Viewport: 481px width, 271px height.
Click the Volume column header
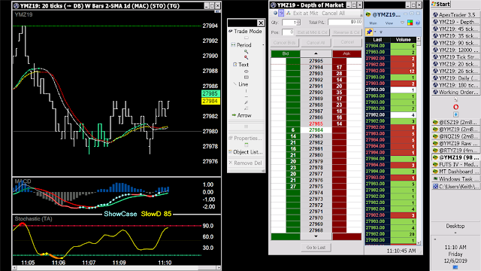403,40
